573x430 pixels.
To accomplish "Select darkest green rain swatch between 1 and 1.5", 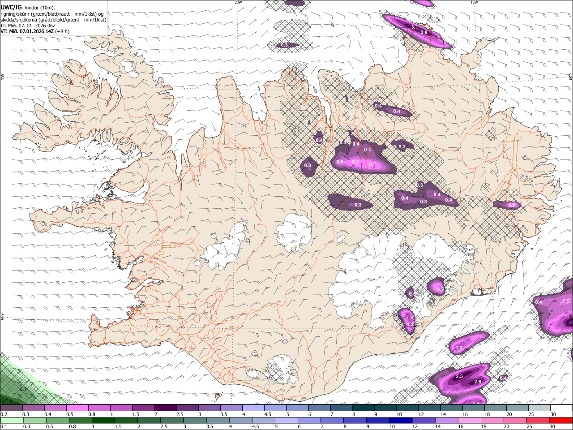I will pos(103,421).
